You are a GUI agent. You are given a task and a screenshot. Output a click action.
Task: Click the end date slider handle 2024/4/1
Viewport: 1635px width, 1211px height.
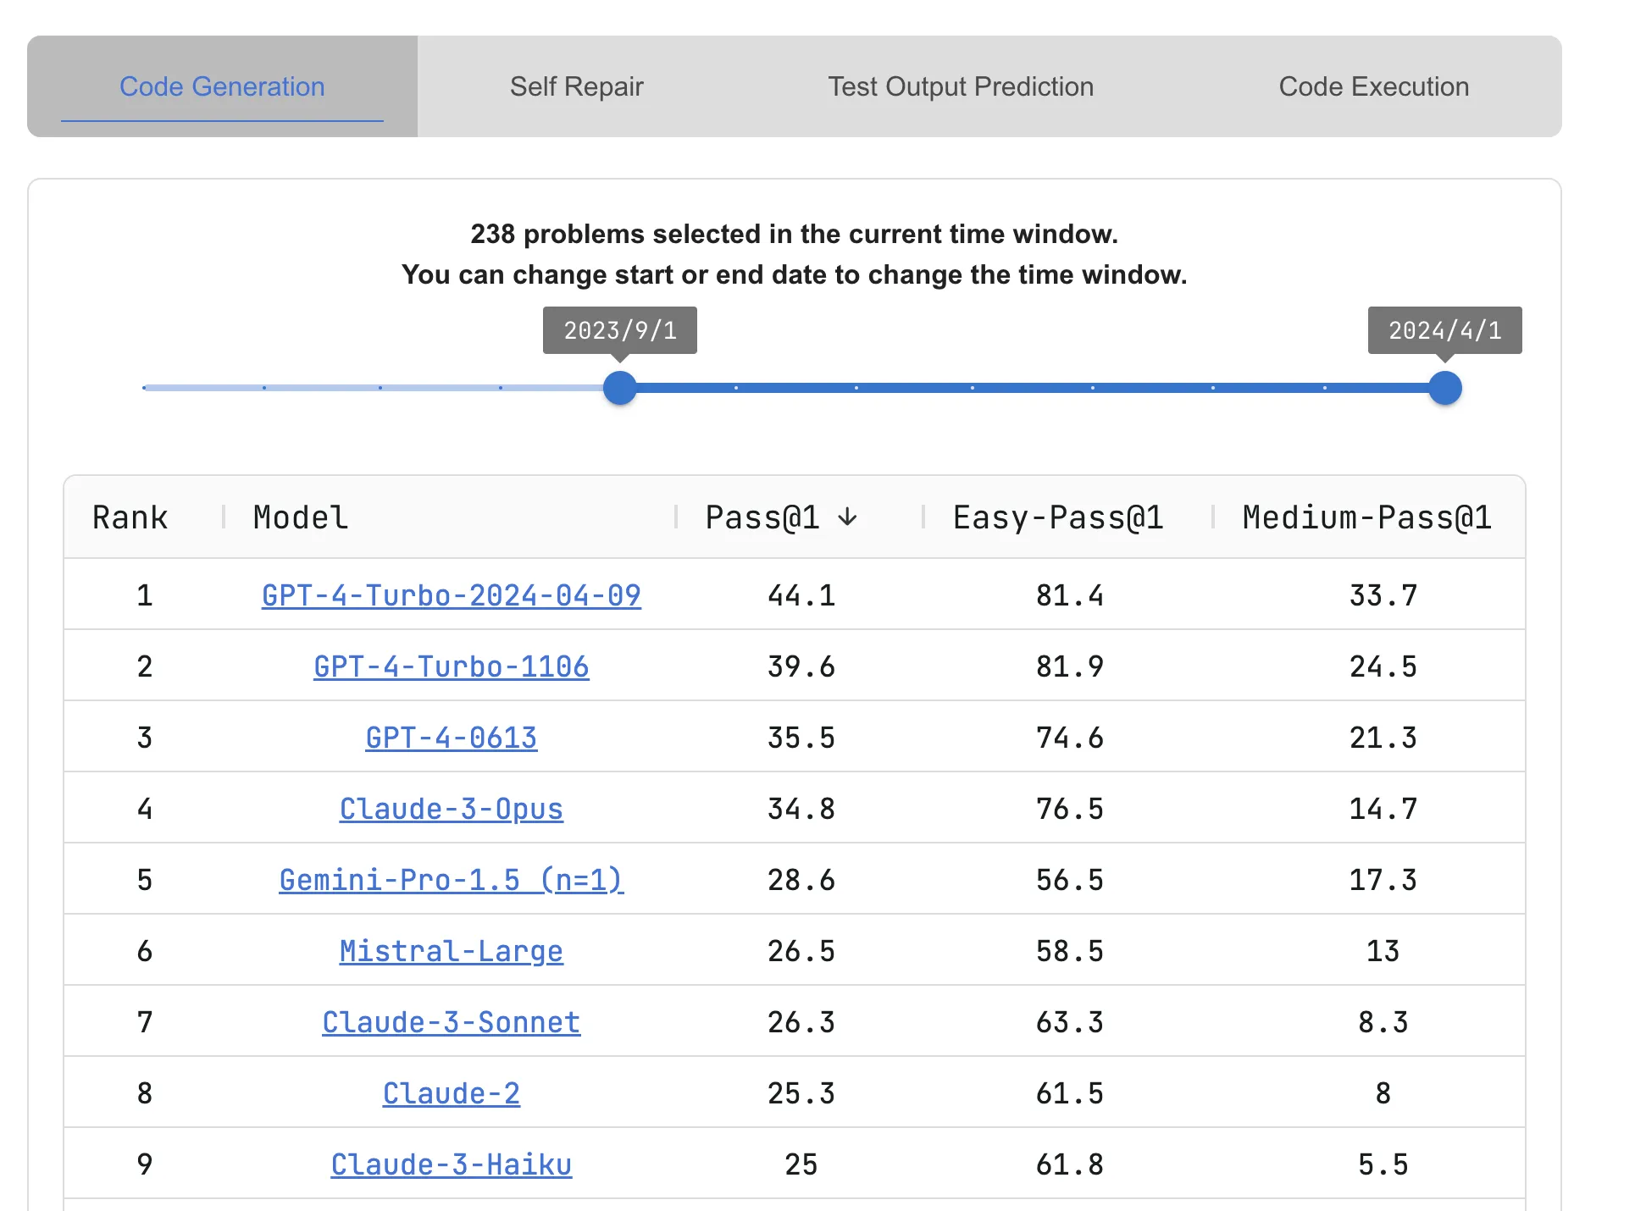click(x=1445, y=388)
